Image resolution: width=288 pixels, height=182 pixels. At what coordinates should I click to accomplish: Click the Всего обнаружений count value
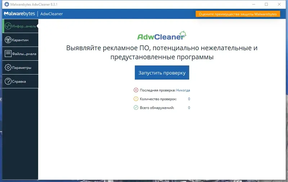point(189,108)
